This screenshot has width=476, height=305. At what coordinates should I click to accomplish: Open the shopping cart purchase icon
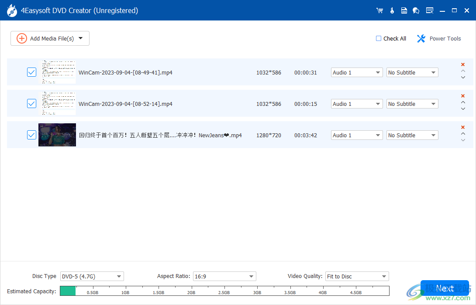(x=379, y=10)
